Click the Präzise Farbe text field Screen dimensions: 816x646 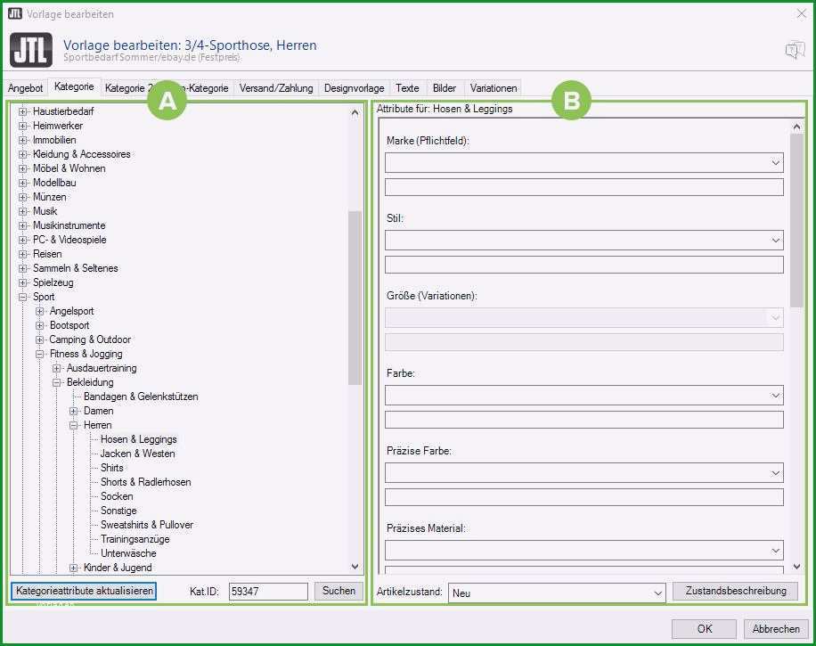583,498
